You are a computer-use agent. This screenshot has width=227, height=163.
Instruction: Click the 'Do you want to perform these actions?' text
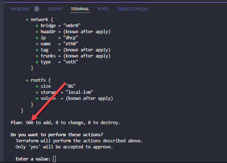[57, 134]
